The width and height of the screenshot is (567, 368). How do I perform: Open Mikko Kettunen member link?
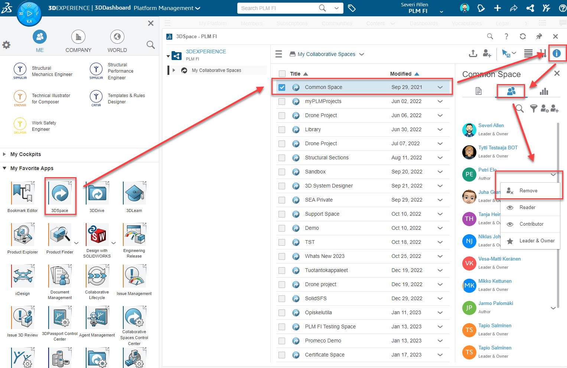(x=495, y=281)
